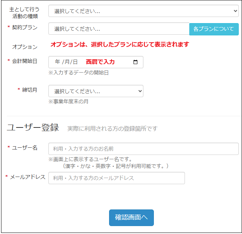Click the red 西暦で入力 hint text
The height and width of the screenshot is (234, 242).
[x=100, y=62]
